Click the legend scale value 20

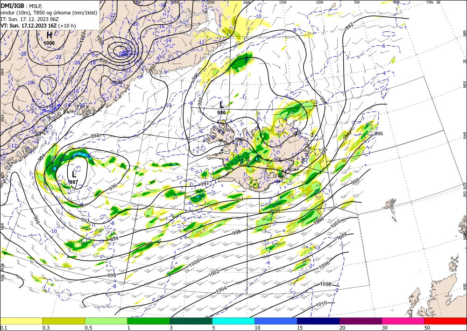pos(342,328)
